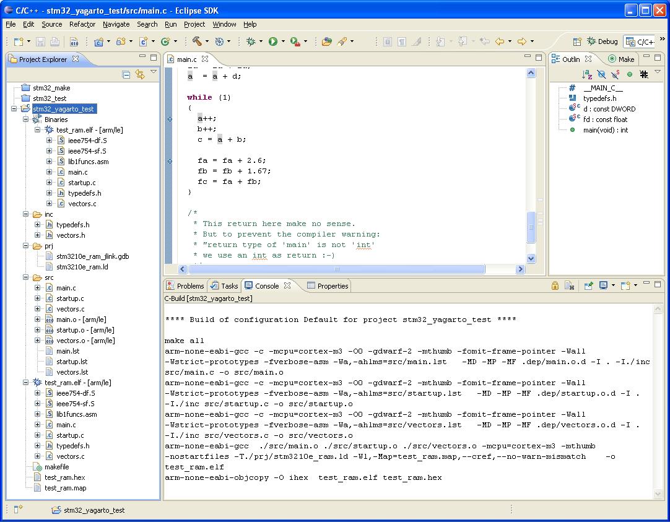Open the File menu

[x=11, y=24]
